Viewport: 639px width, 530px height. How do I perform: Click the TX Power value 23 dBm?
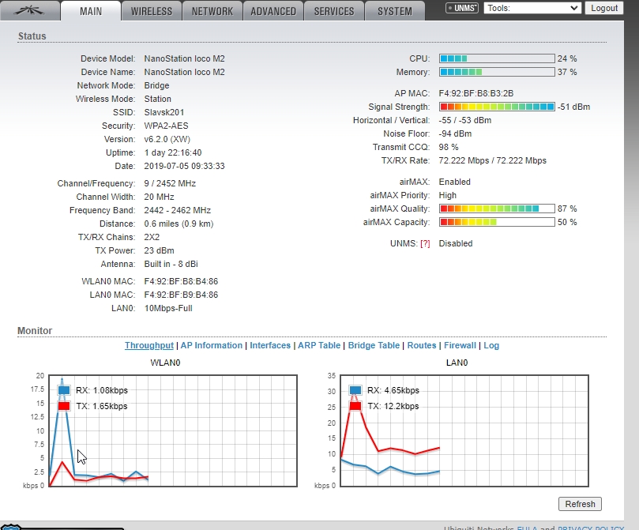[159, 250]
